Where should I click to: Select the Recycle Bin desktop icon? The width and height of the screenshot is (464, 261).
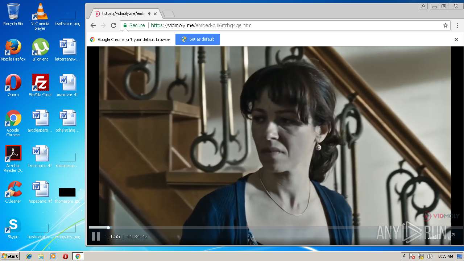click(13, 14)
